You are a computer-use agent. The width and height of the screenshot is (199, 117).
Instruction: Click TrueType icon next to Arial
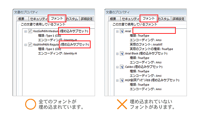122,31
